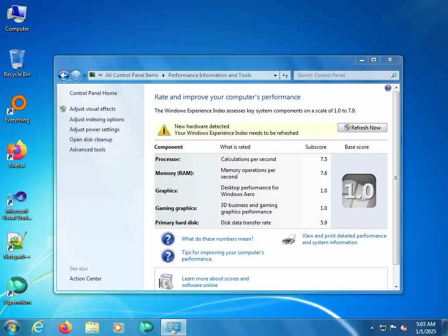
Task: Launch Internet Explorer from the taskbar
Action: [x=38, y=327]
